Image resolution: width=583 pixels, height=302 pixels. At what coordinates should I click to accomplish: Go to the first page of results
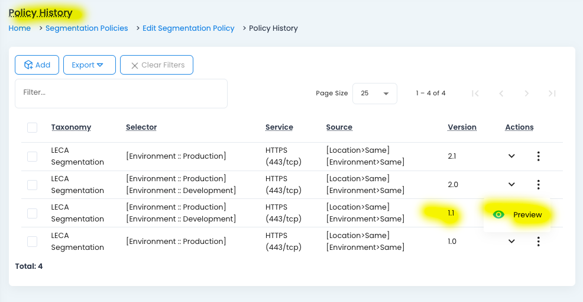[x=475, y=94]
